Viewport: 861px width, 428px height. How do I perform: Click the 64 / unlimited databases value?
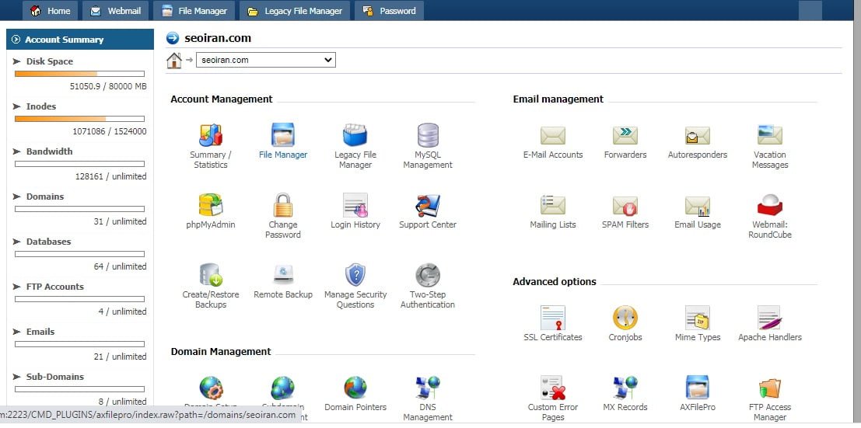(x=121, y=266)
